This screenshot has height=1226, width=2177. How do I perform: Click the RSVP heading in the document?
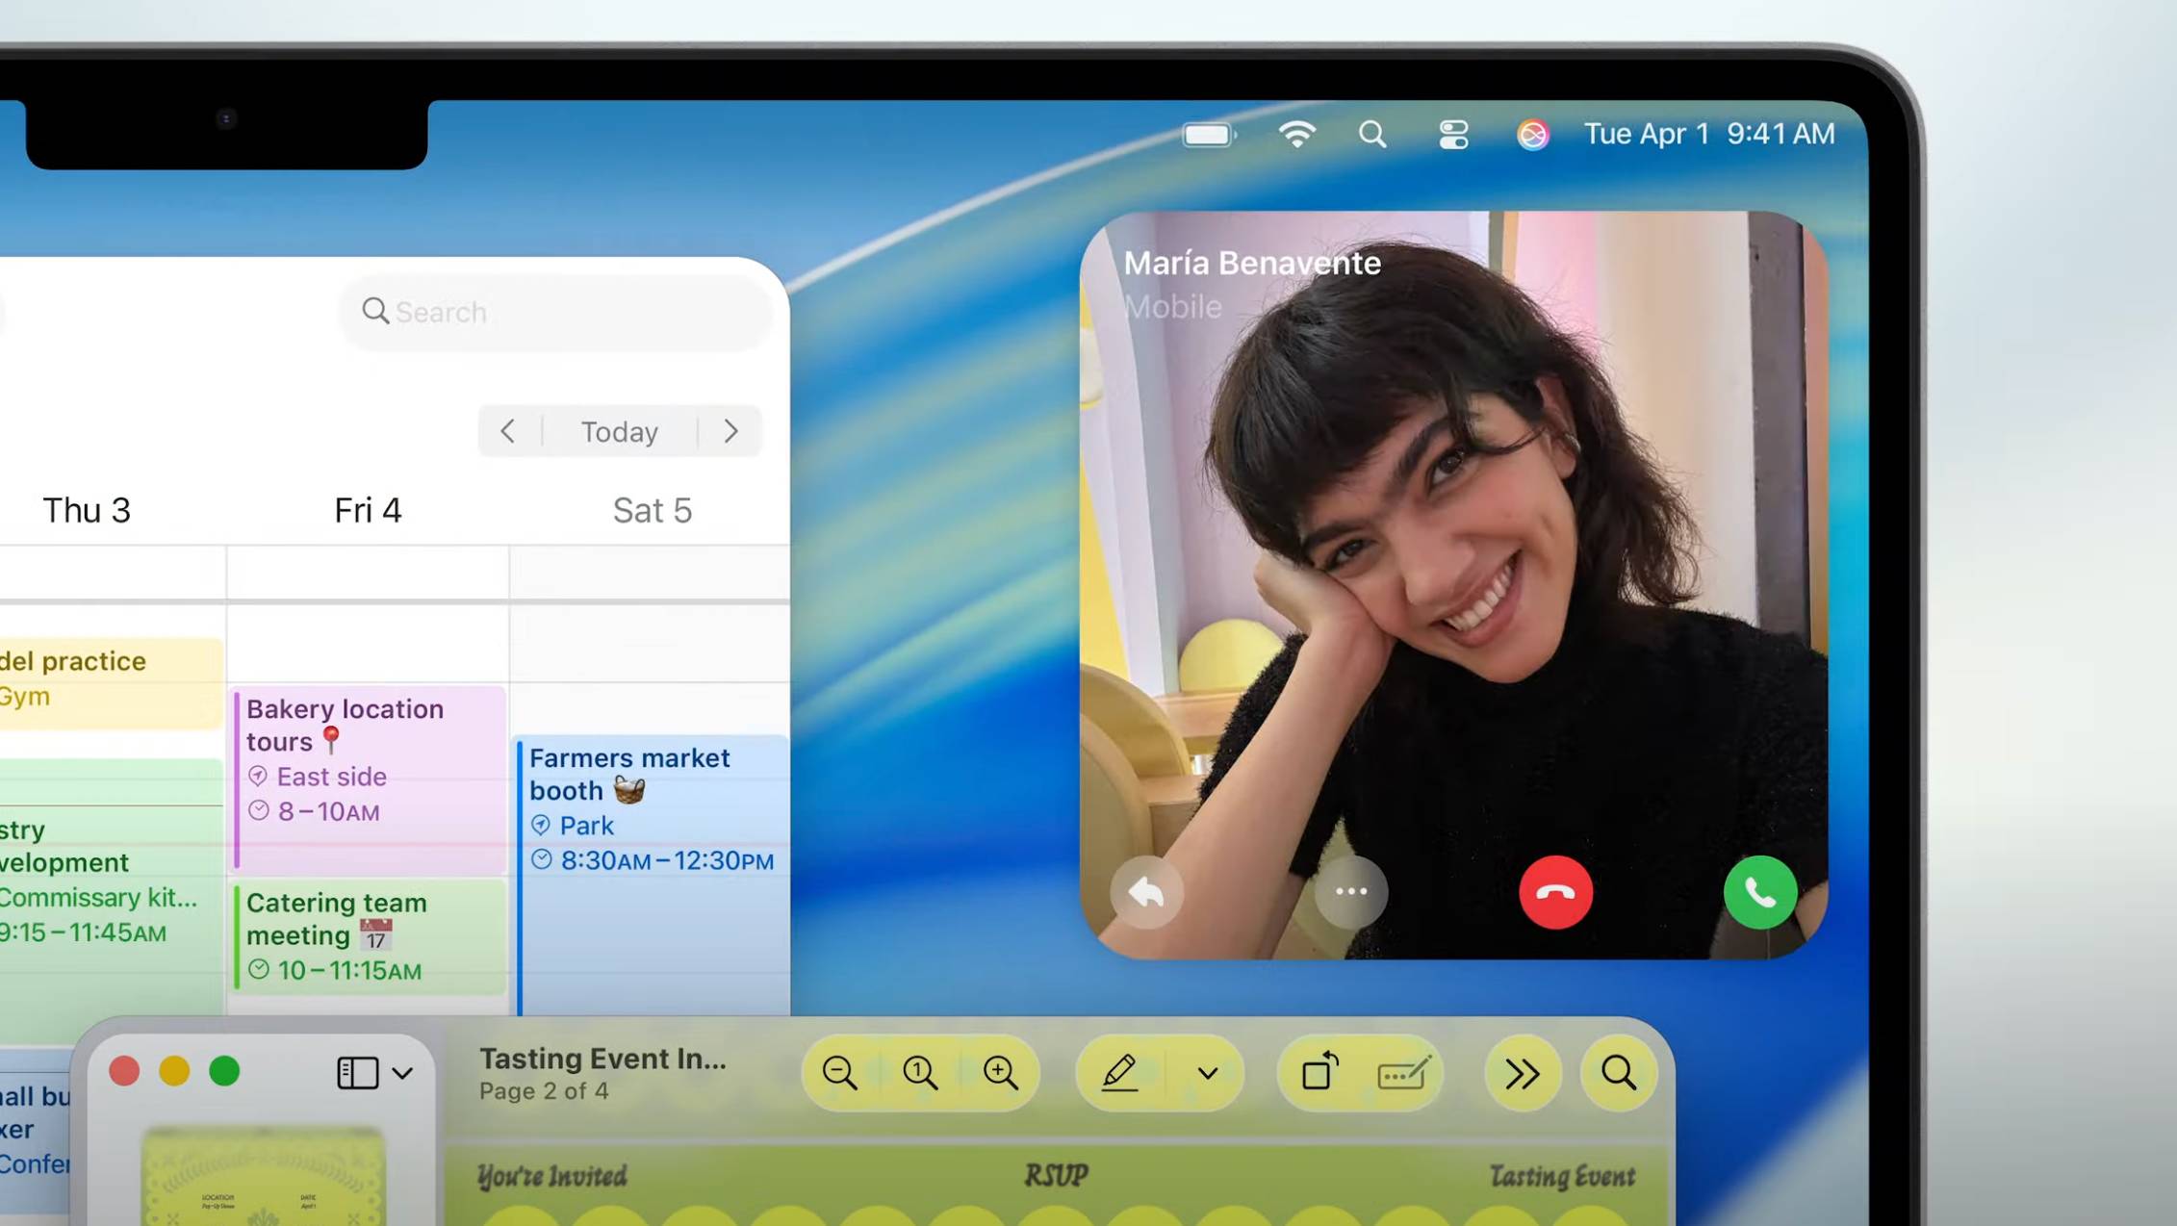[1056, 1176]
